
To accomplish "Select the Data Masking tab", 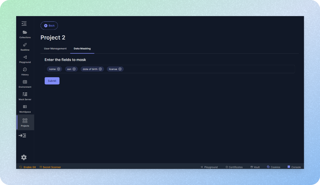I will pos(82,49).
